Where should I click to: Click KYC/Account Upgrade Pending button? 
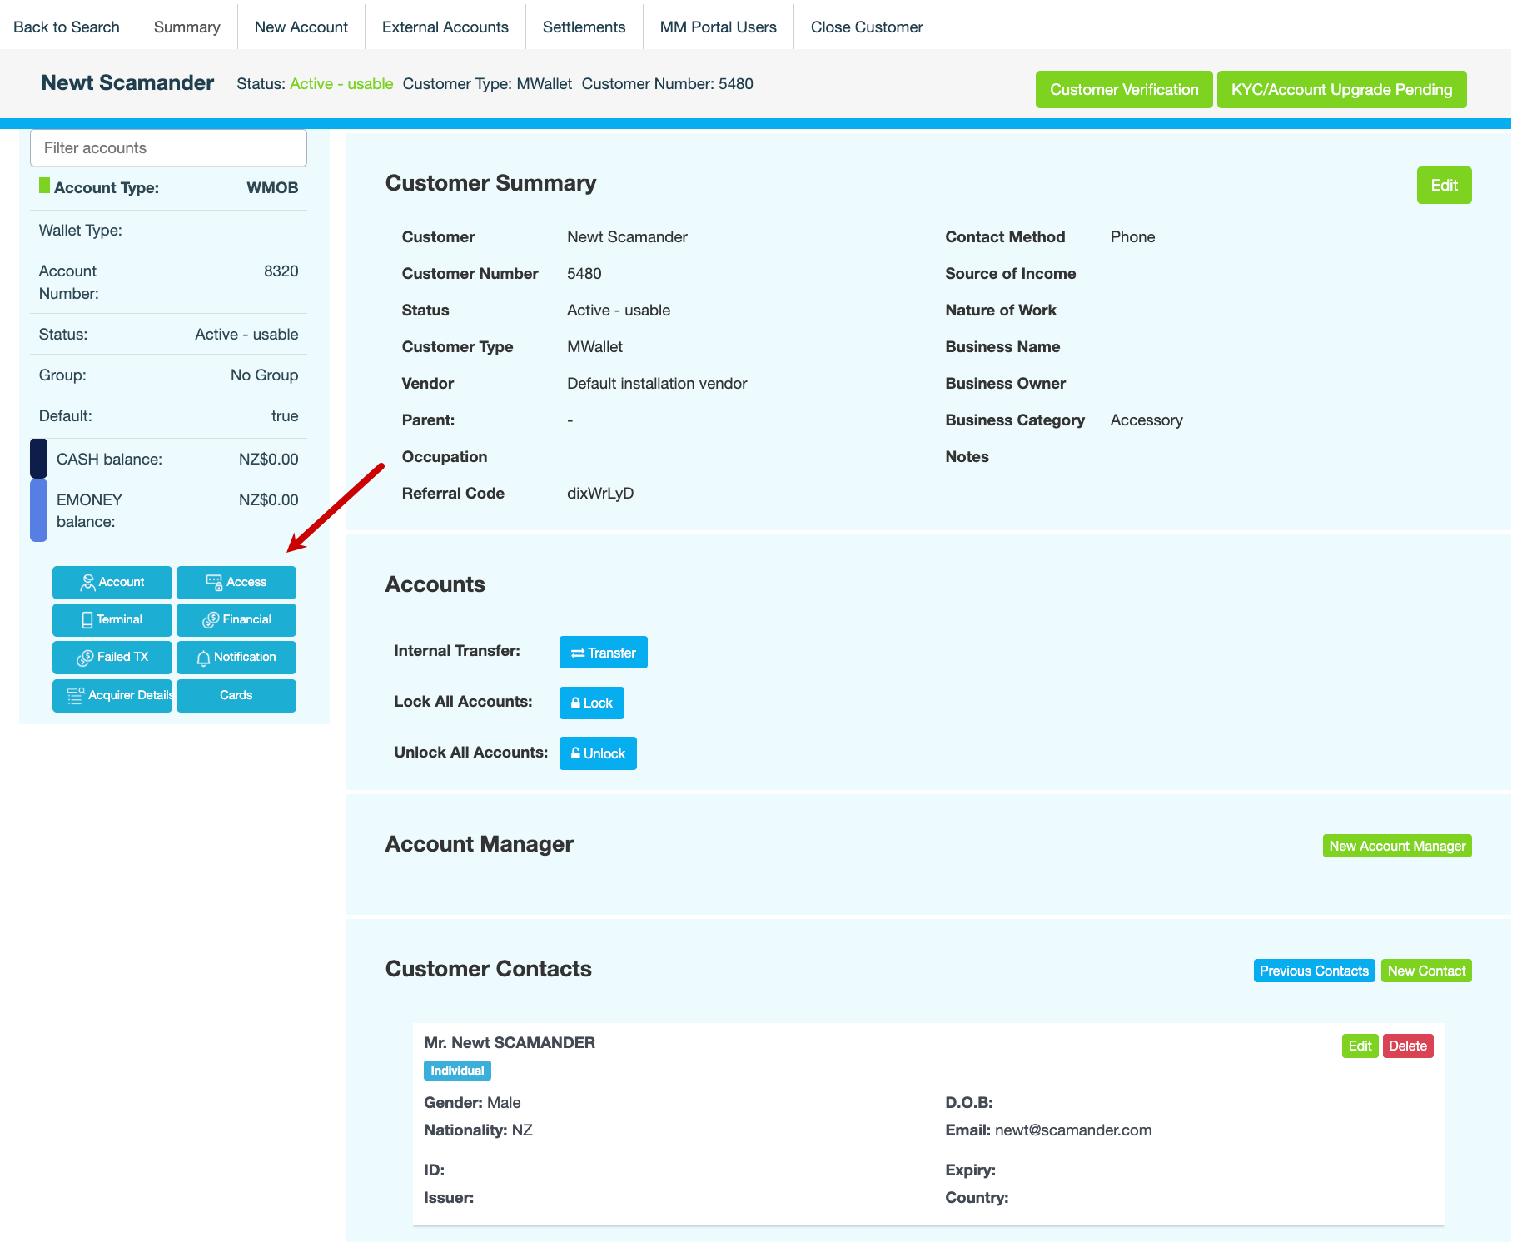pos(1340,89)
